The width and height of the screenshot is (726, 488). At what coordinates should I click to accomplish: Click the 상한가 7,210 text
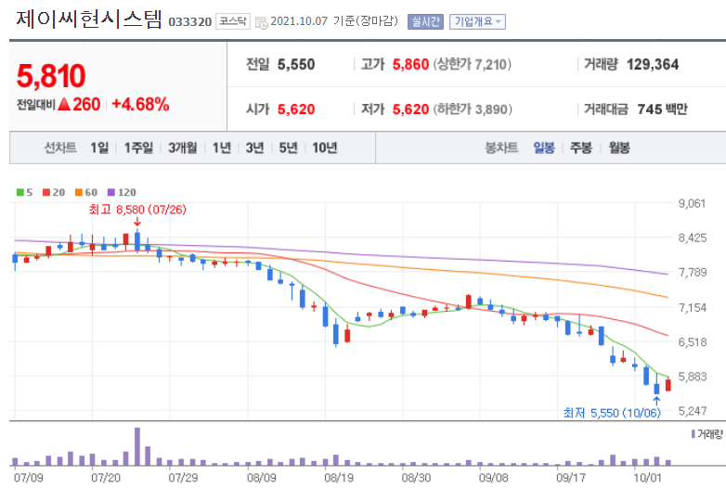[x=473, y=64]
